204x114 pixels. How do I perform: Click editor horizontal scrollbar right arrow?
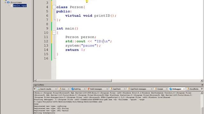(202, 80)
